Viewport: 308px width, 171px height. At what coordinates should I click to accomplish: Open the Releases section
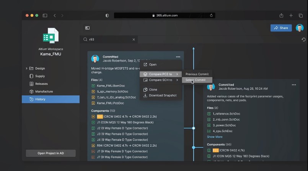pos(41,84)
